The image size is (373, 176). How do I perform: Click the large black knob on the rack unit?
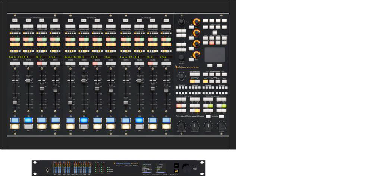point(185,167)
